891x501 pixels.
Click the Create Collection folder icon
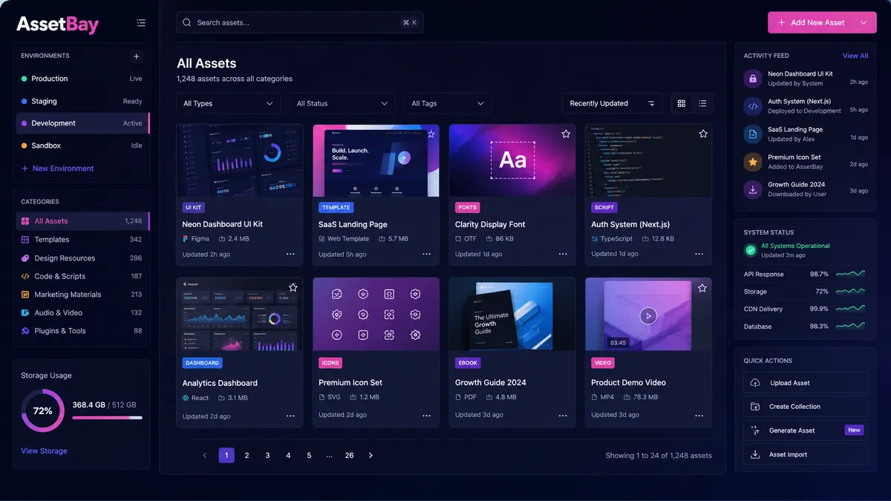pos(755,407)
